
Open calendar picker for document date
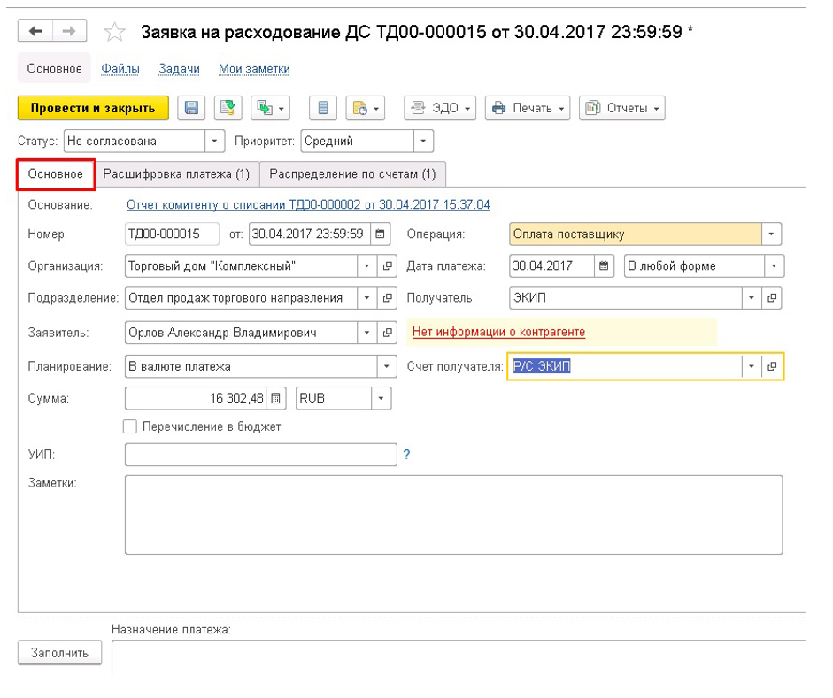coord(381,234)
